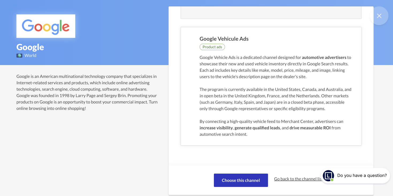Click the World label under Google

30,55
